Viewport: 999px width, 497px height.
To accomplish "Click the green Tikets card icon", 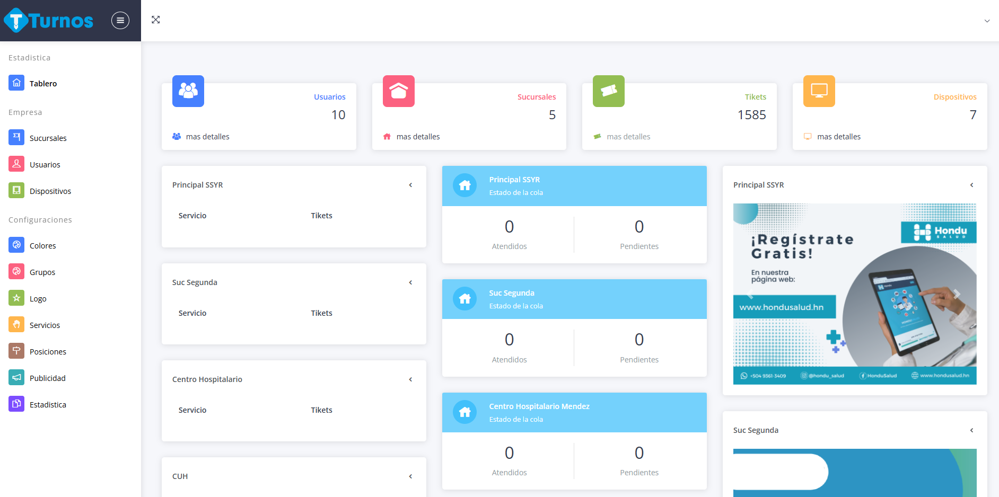I will click(609, 91).
